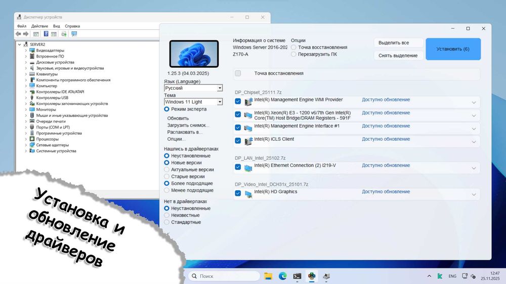Click the scan for hardware changes toolbar icon
This screenshot has width=506, height=284.
tap(64, 34)
